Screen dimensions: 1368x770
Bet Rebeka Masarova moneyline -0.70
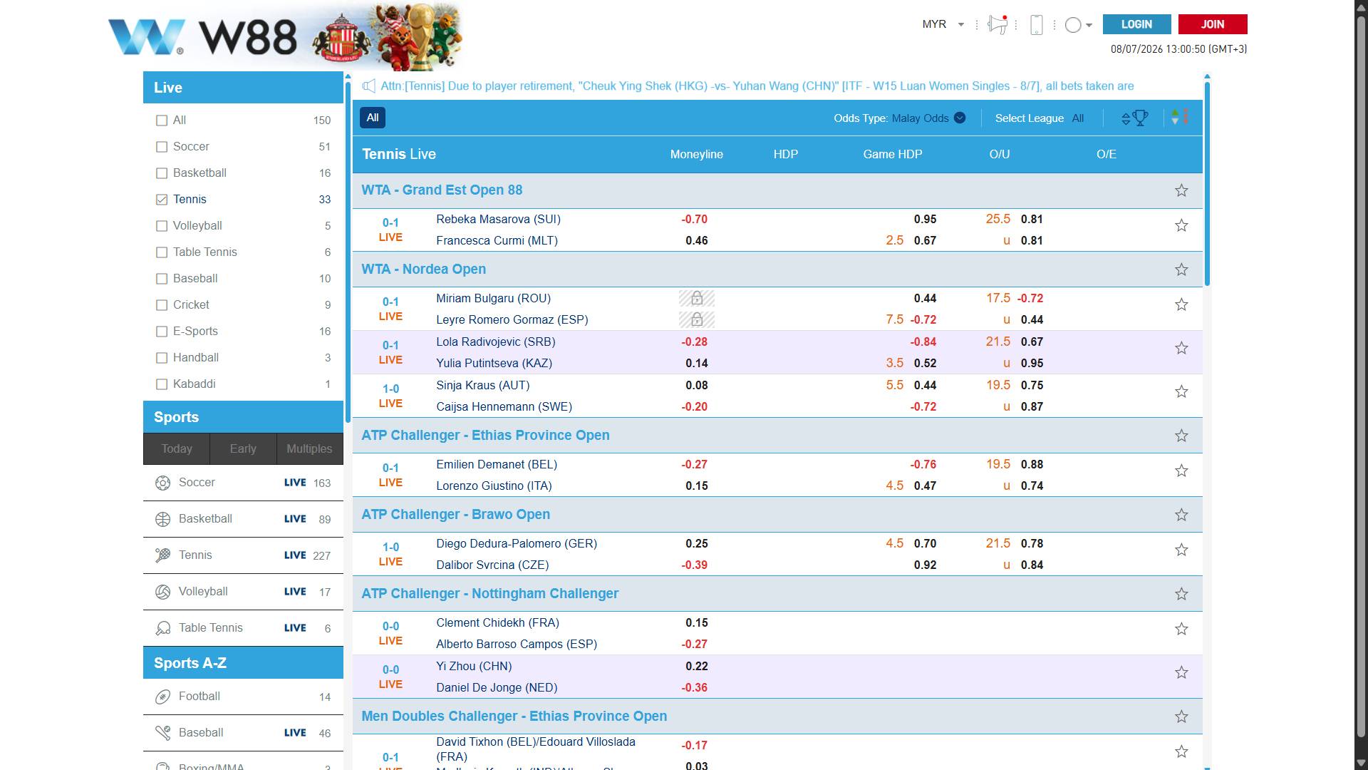pos(694,220)
